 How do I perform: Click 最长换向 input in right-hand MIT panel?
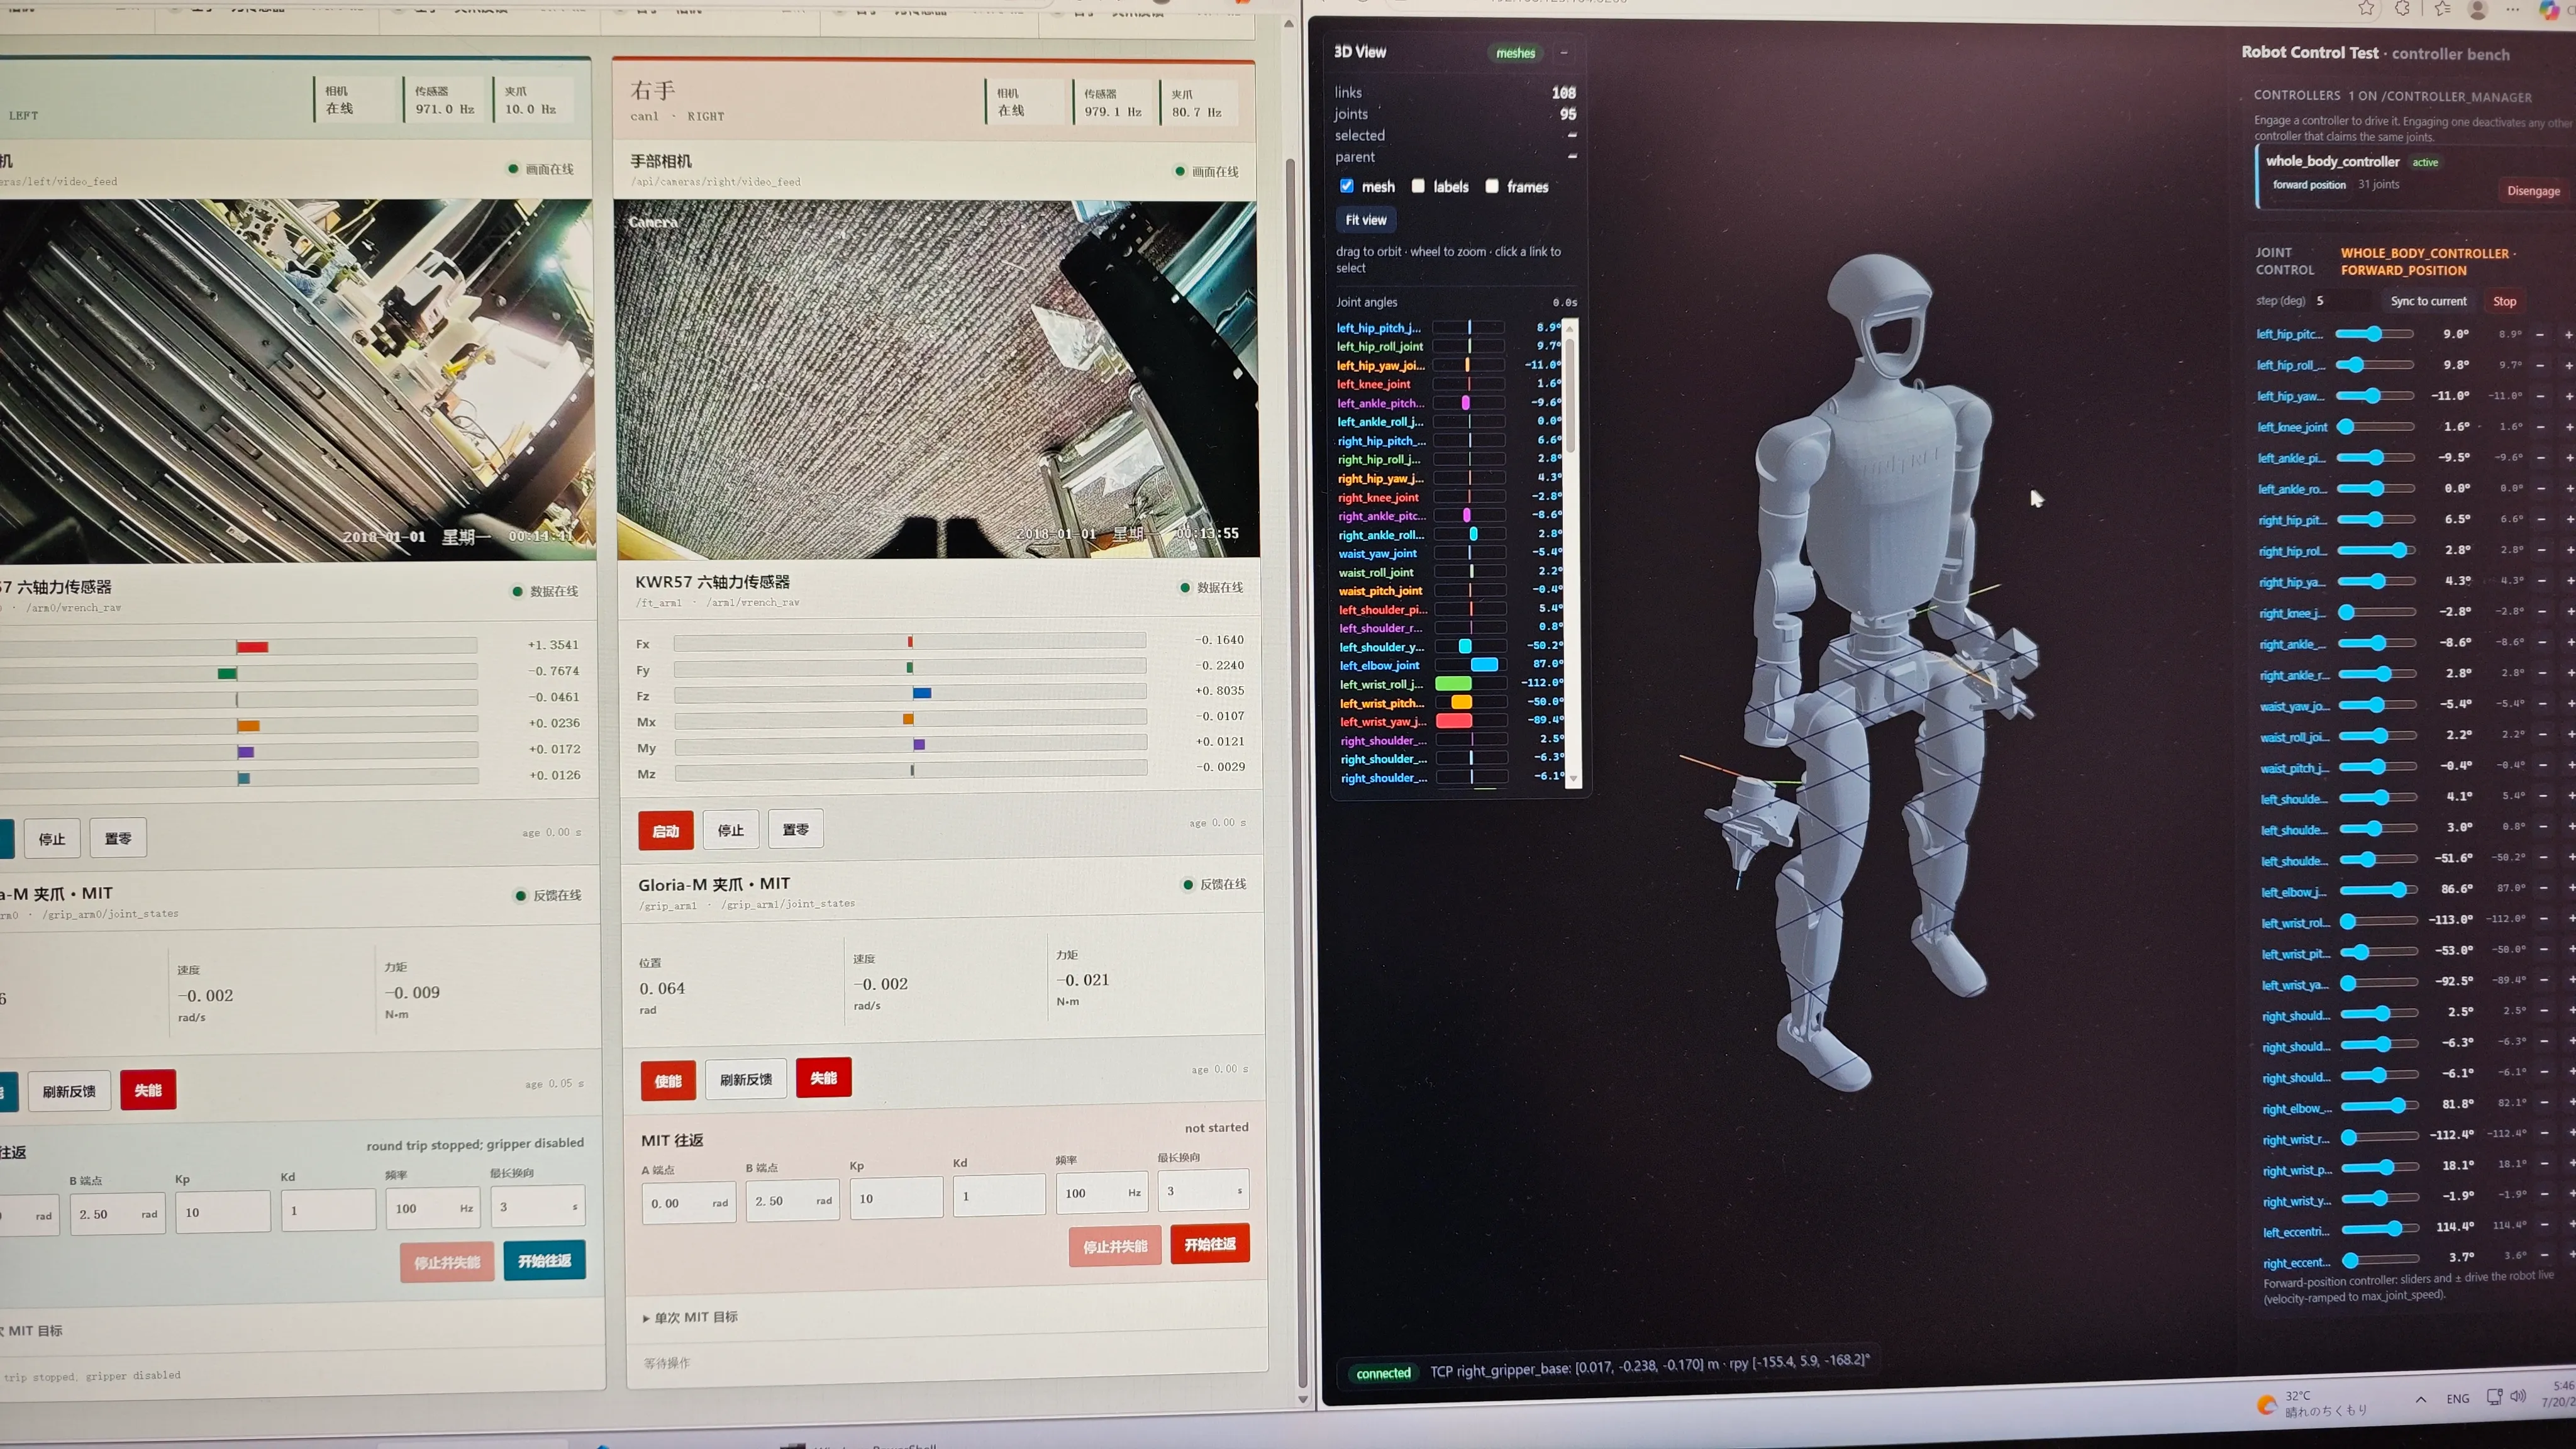1204,1190
